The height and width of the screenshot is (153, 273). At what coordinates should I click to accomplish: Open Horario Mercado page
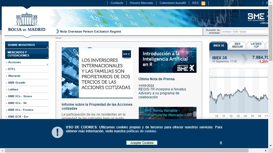[x=141, y=3]
